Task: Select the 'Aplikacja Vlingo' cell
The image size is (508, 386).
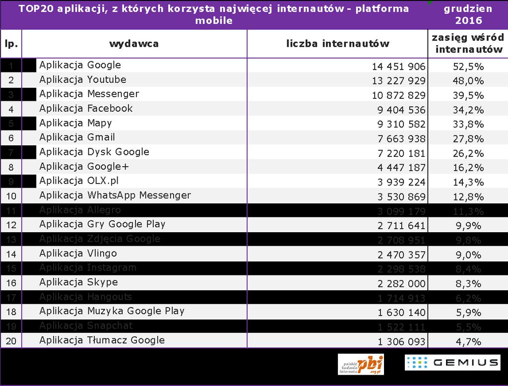Action: 78,254
